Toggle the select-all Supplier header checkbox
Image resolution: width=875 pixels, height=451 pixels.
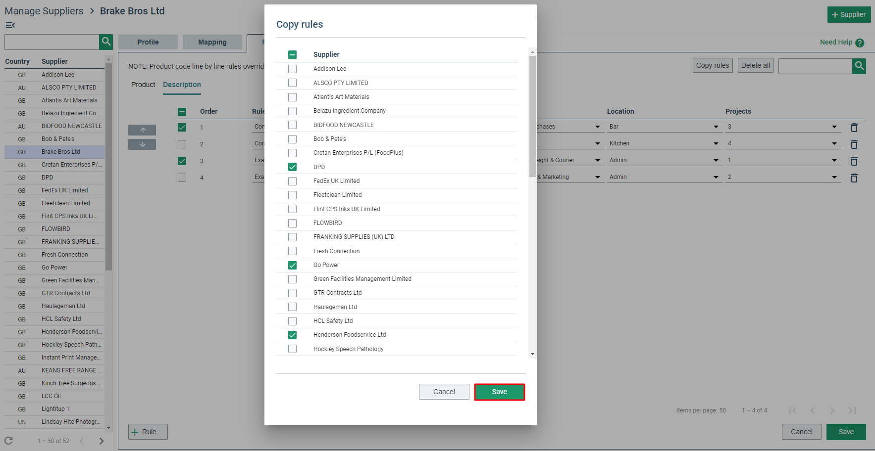click(293, 55)
